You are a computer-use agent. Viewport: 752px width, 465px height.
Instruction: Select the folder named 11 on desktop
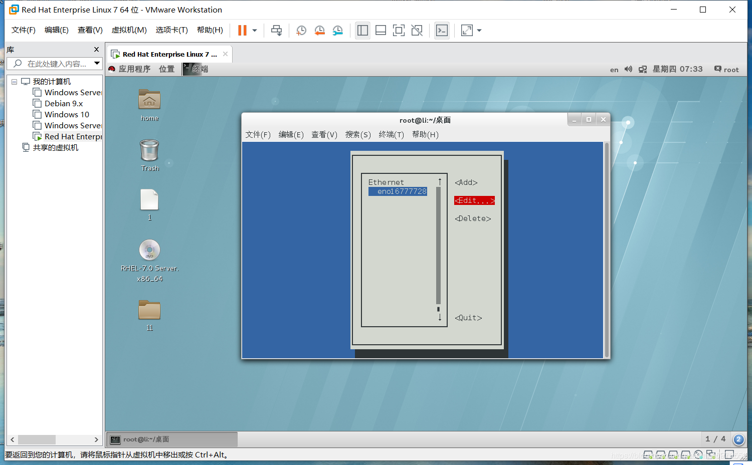pyautogui.click(x=149, y=315)
